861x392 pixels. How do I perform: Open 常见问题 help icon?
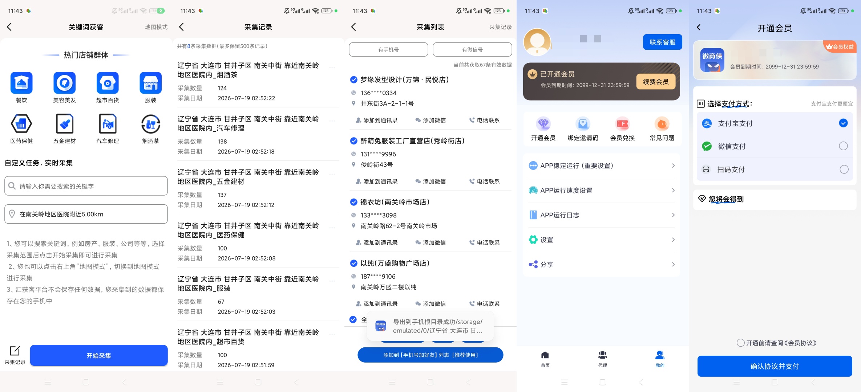coord(662,124)
